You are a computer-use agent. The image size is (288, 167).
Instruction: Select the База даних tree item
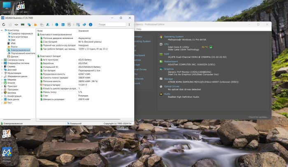[13, 99]
